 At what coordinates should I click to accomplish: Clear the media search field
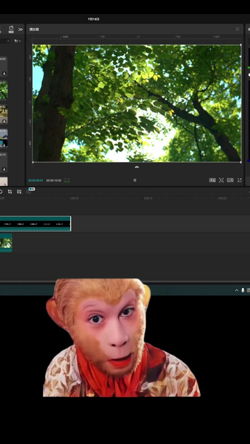pos(8,41)
